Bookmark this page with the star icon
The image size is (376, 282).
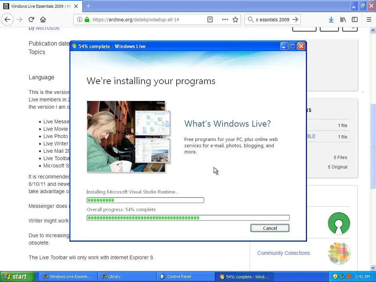[x=235, y=19]
